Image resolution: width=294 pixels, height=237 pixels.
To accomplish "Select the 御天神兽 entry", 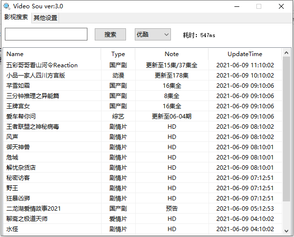I will coord(143,147).
